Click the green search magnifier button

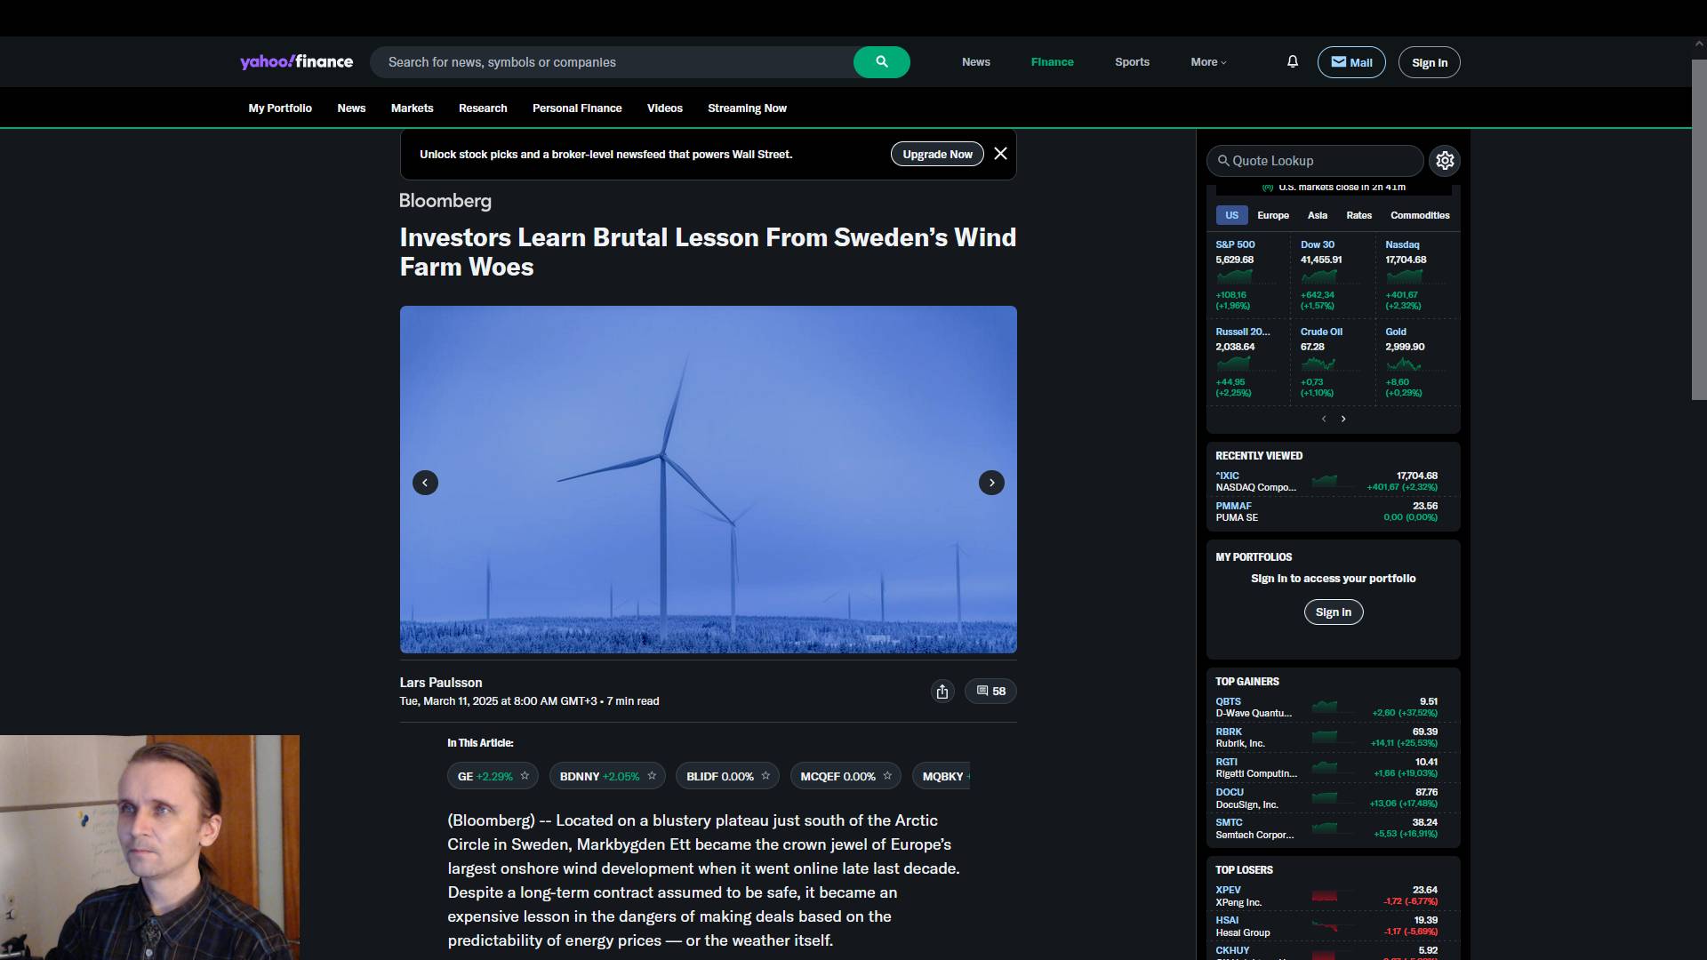881,62
